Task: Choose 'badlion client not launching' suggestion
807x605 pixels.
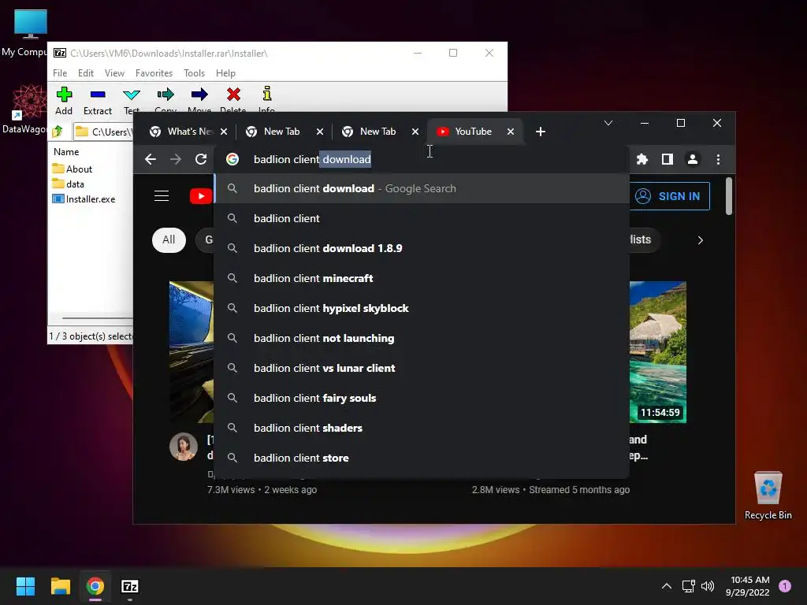Action: pyautogui.click(x=422, y=338)
